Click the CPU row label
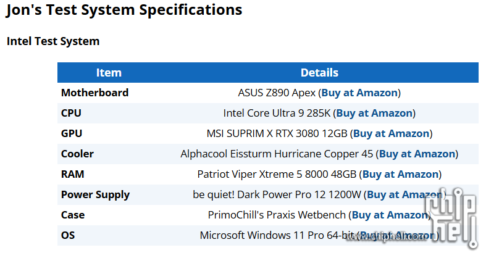Viewport: 486px width, 258px height. (x=71, y=113)
